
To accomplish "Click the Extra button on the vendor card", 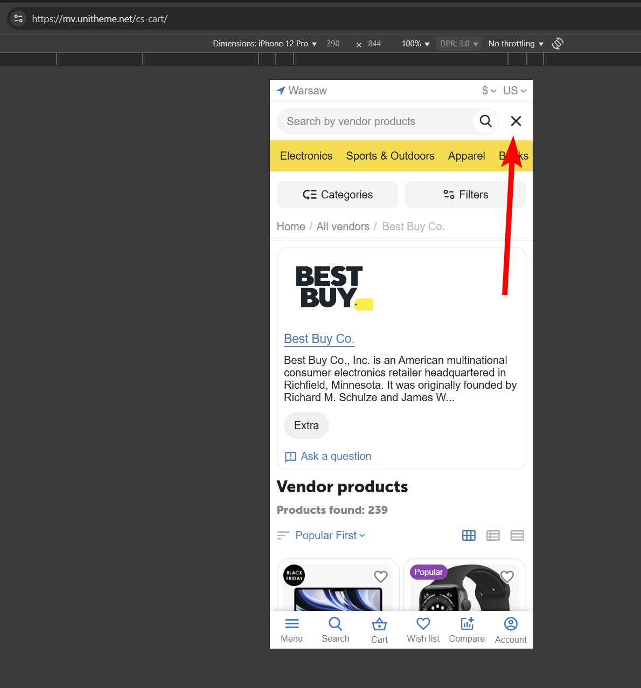I will click(306, 425).
